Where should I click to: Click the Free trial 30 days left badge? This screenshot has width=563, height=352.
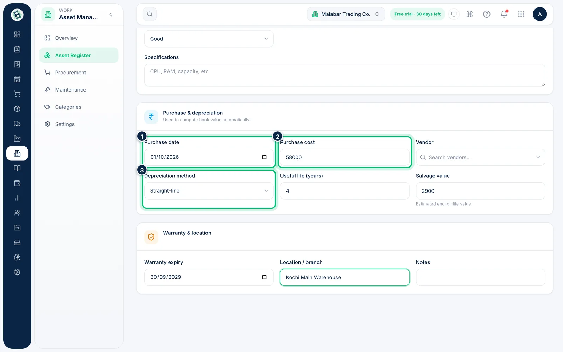point(417,14)
